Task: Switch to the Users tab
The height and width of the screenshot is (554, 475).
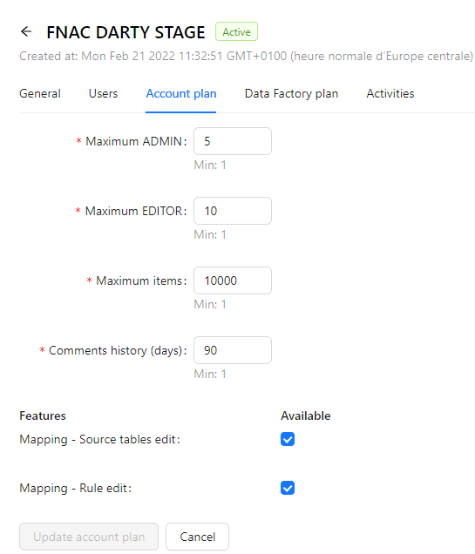Action: click(x=103, y=93)
